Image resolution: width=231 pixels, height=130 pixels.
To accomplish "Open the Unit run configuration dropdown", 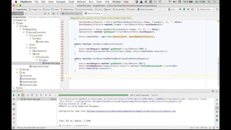I will [173, 9].
